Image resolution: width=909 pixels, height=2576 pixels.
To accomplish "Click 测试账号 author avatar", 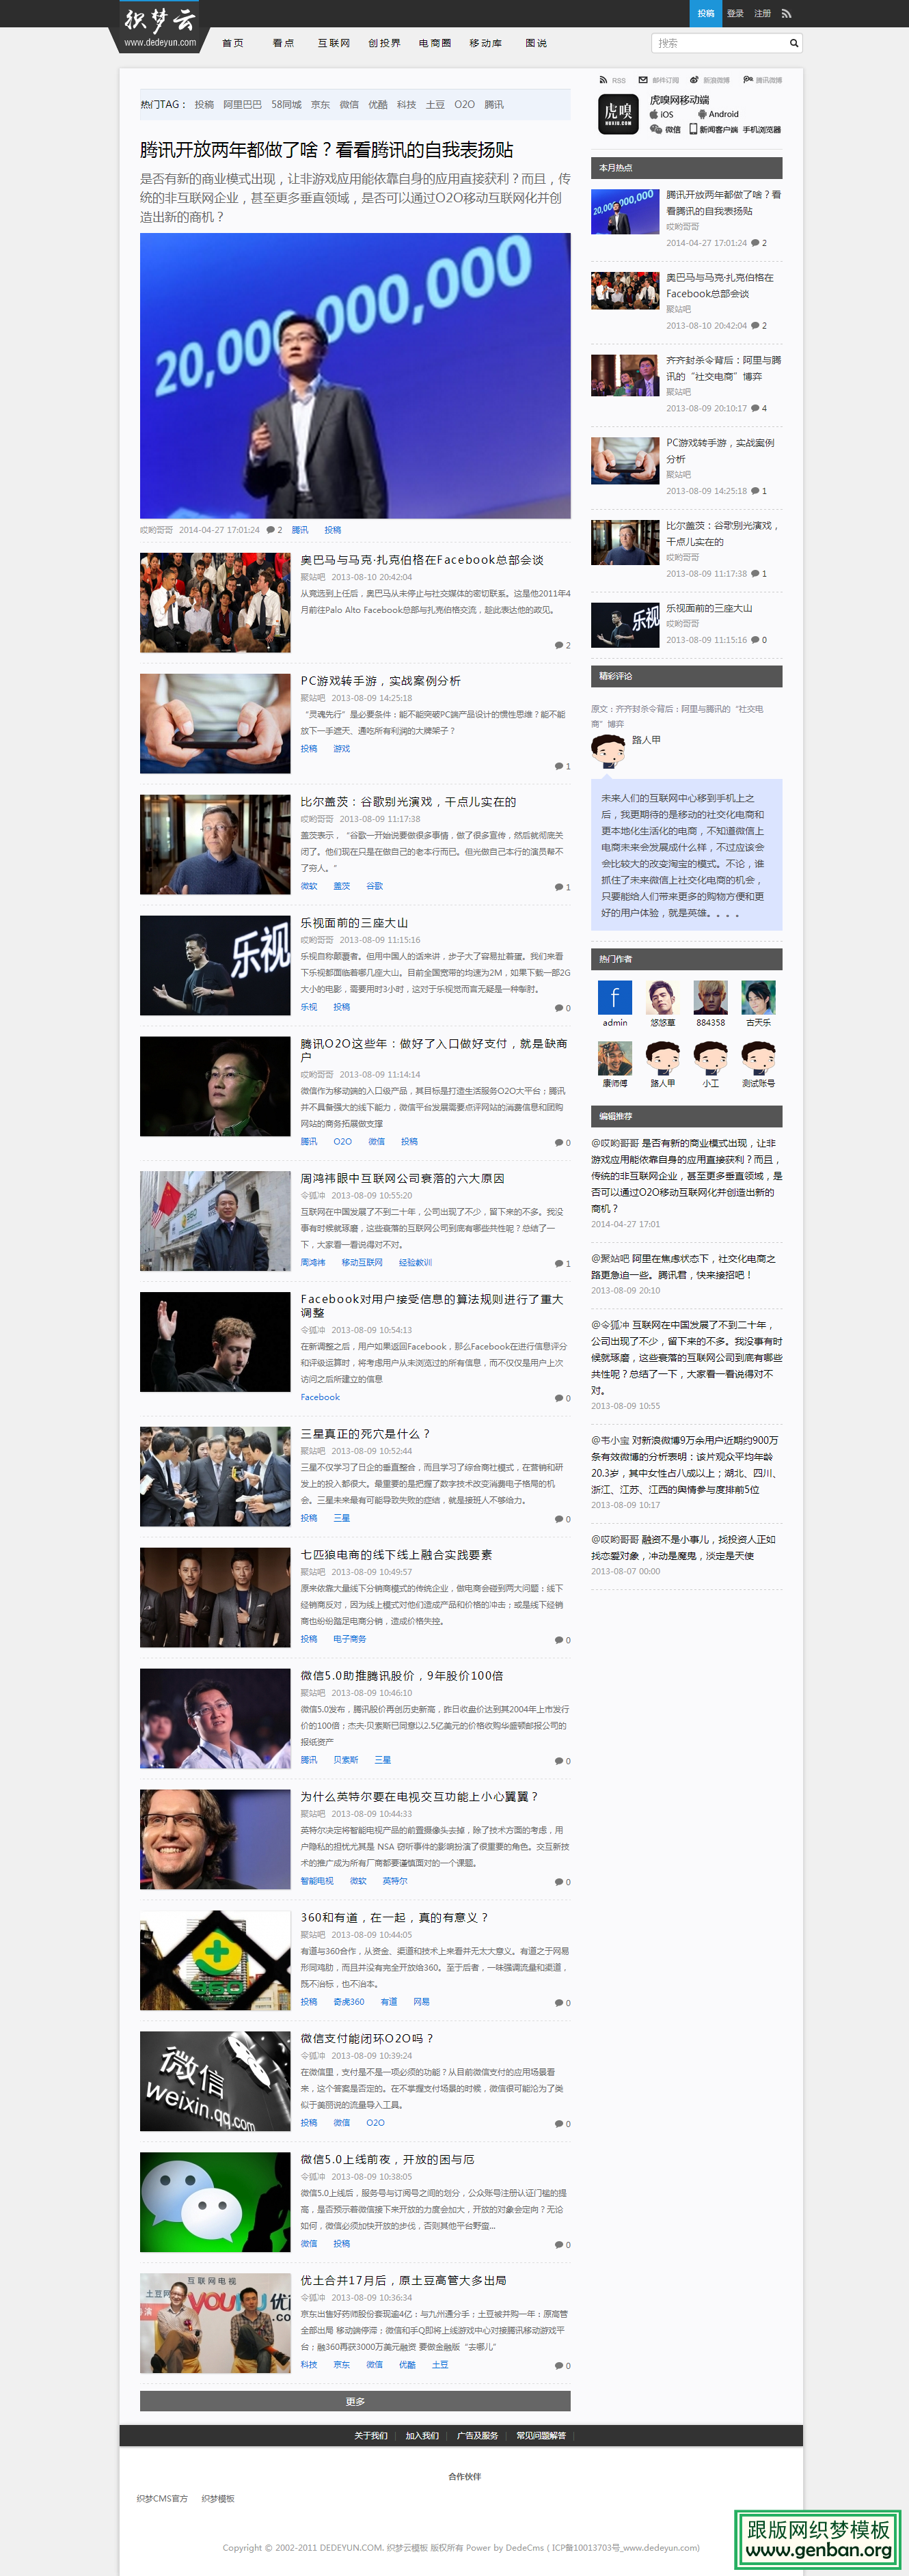I will (758, 1058).
